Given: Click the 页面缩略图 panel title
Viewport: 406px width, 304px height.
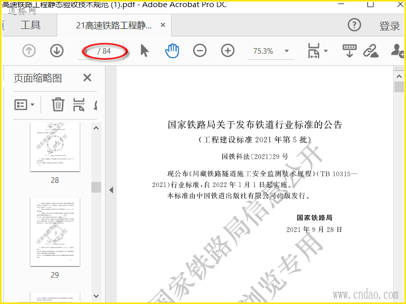Looking at the screenshot, I should click(x=38, y=78).
